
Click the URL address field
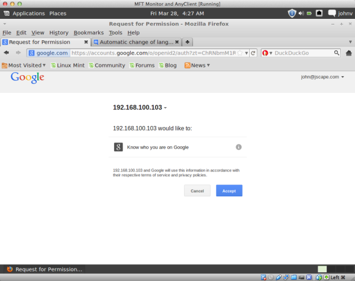153,53
